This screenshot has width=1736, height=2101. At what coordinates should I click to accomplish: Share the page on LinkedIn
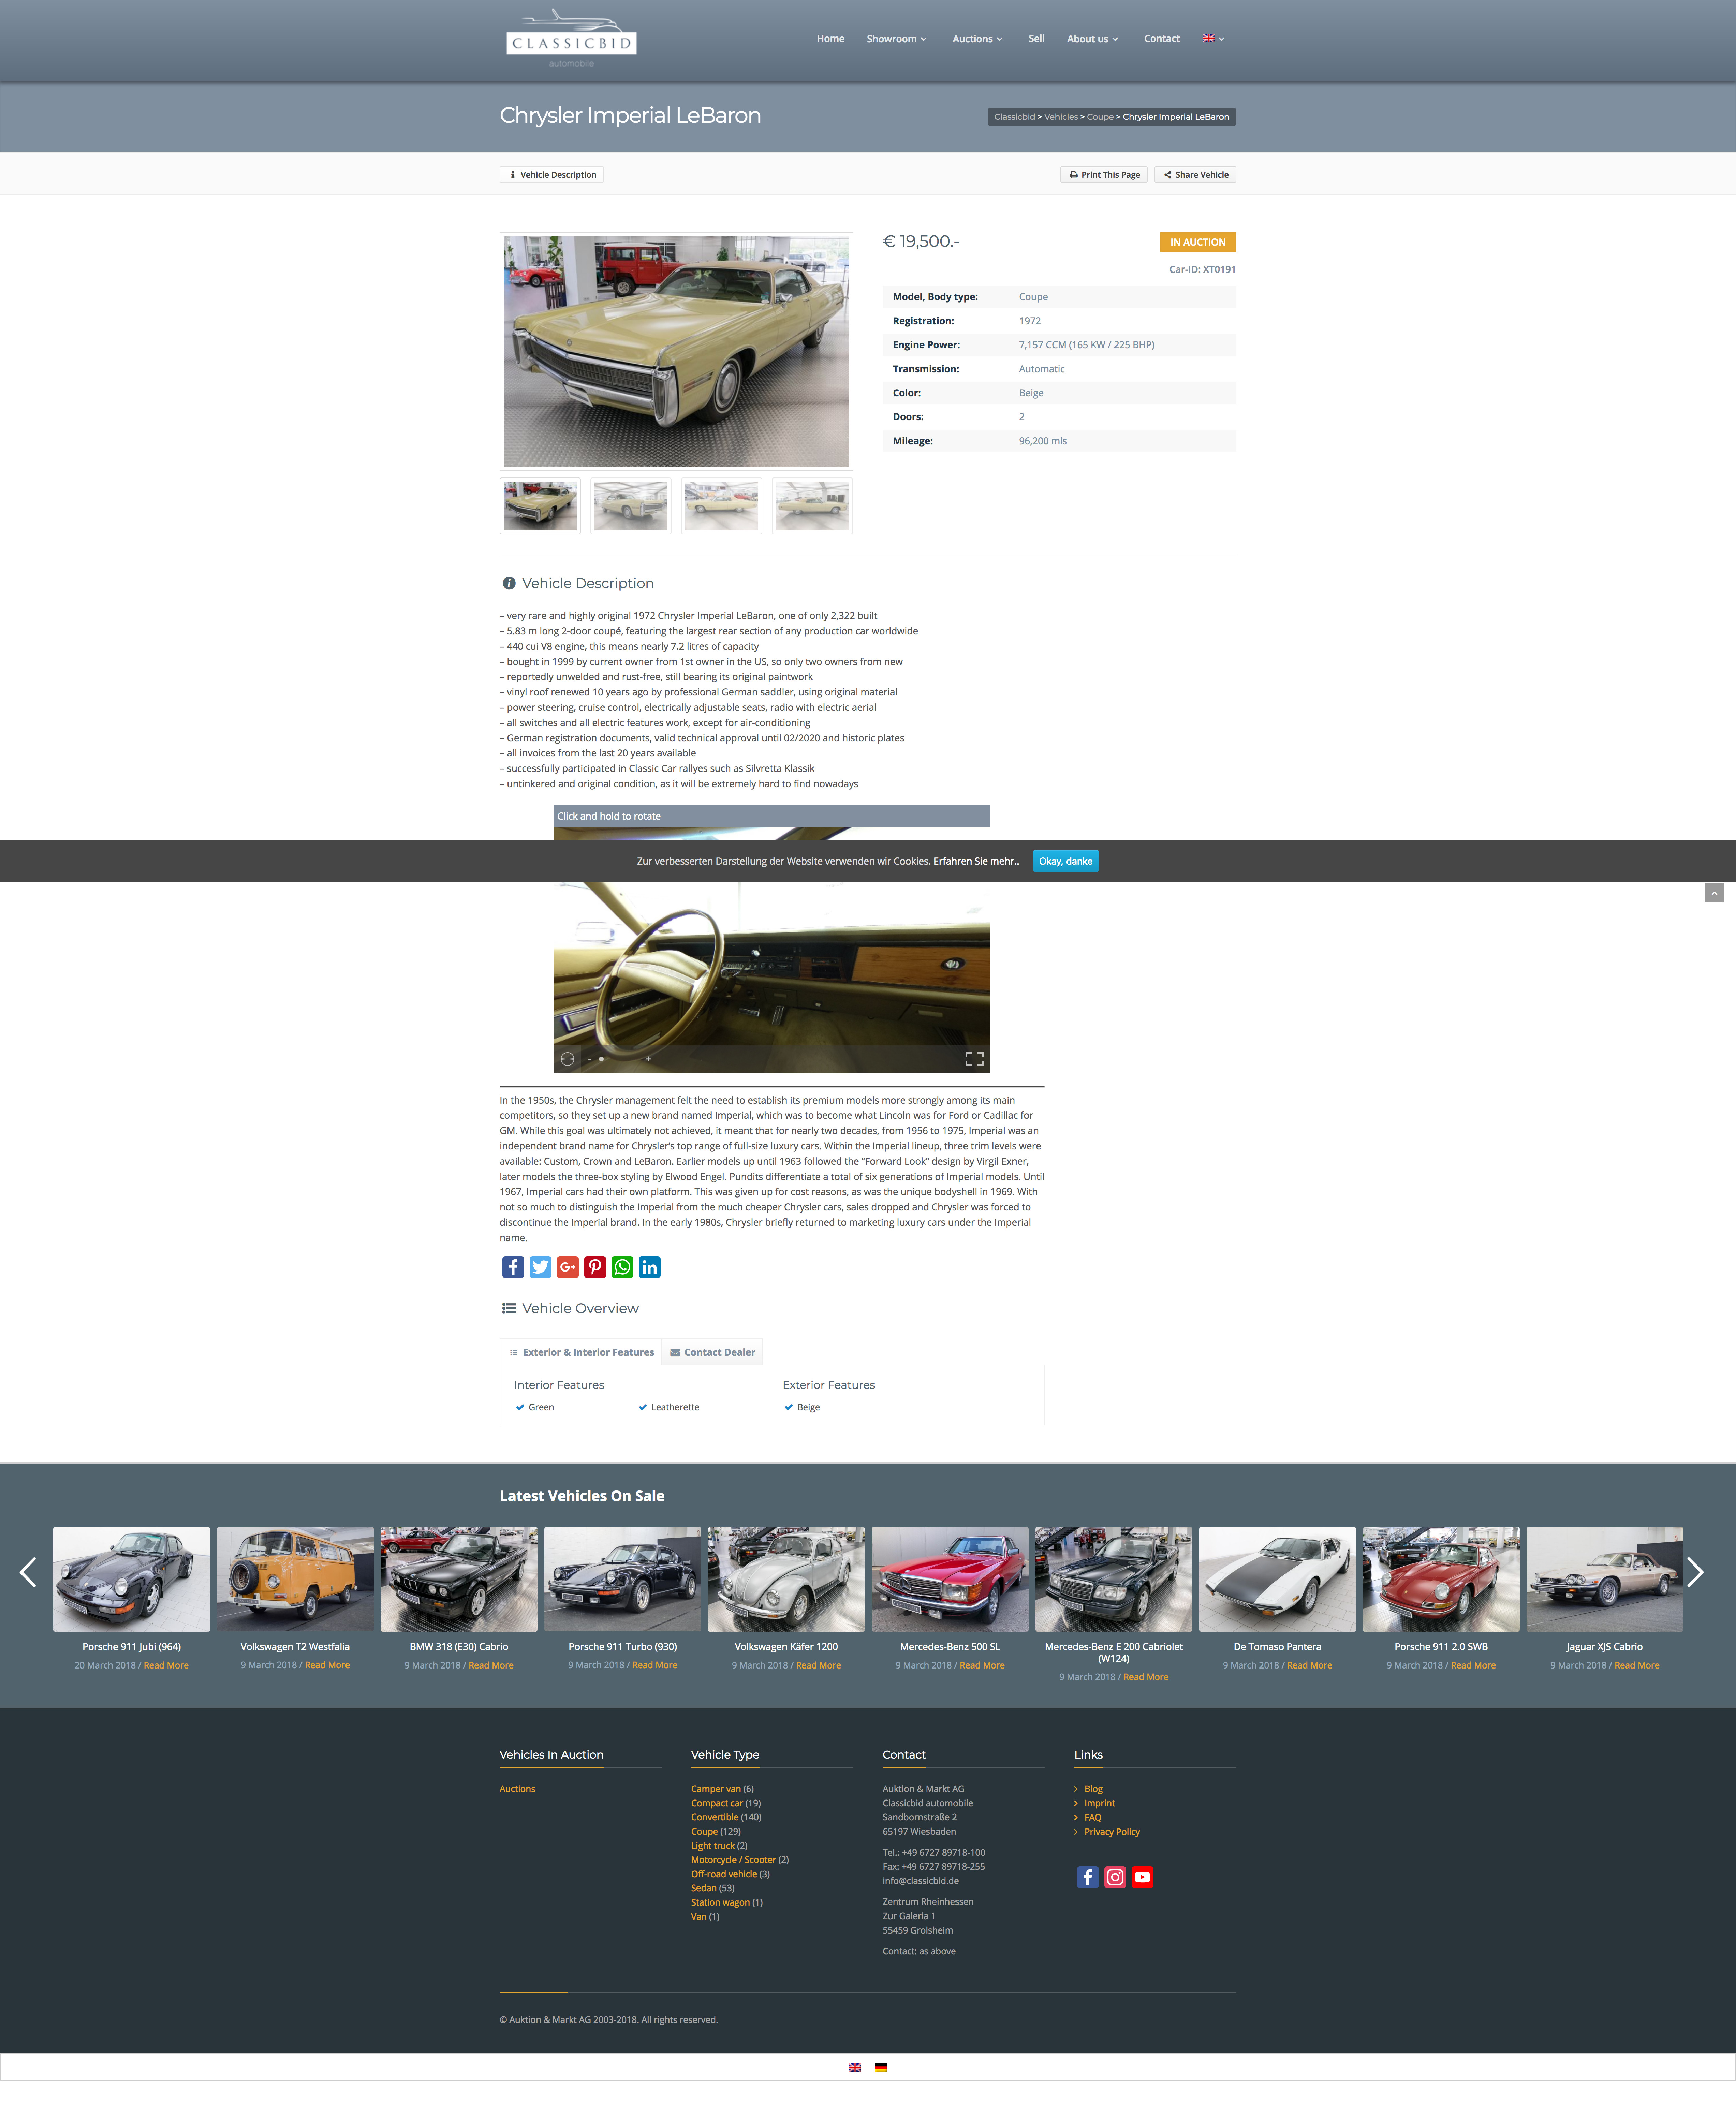[650, 1267]
